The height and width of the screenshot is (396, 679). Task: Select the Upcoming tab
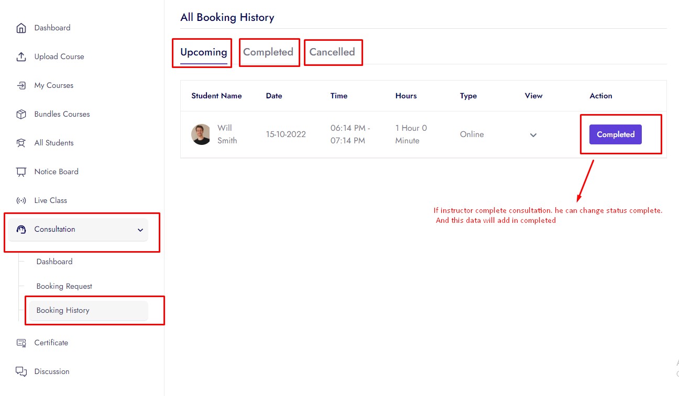[x=203, y=52]
